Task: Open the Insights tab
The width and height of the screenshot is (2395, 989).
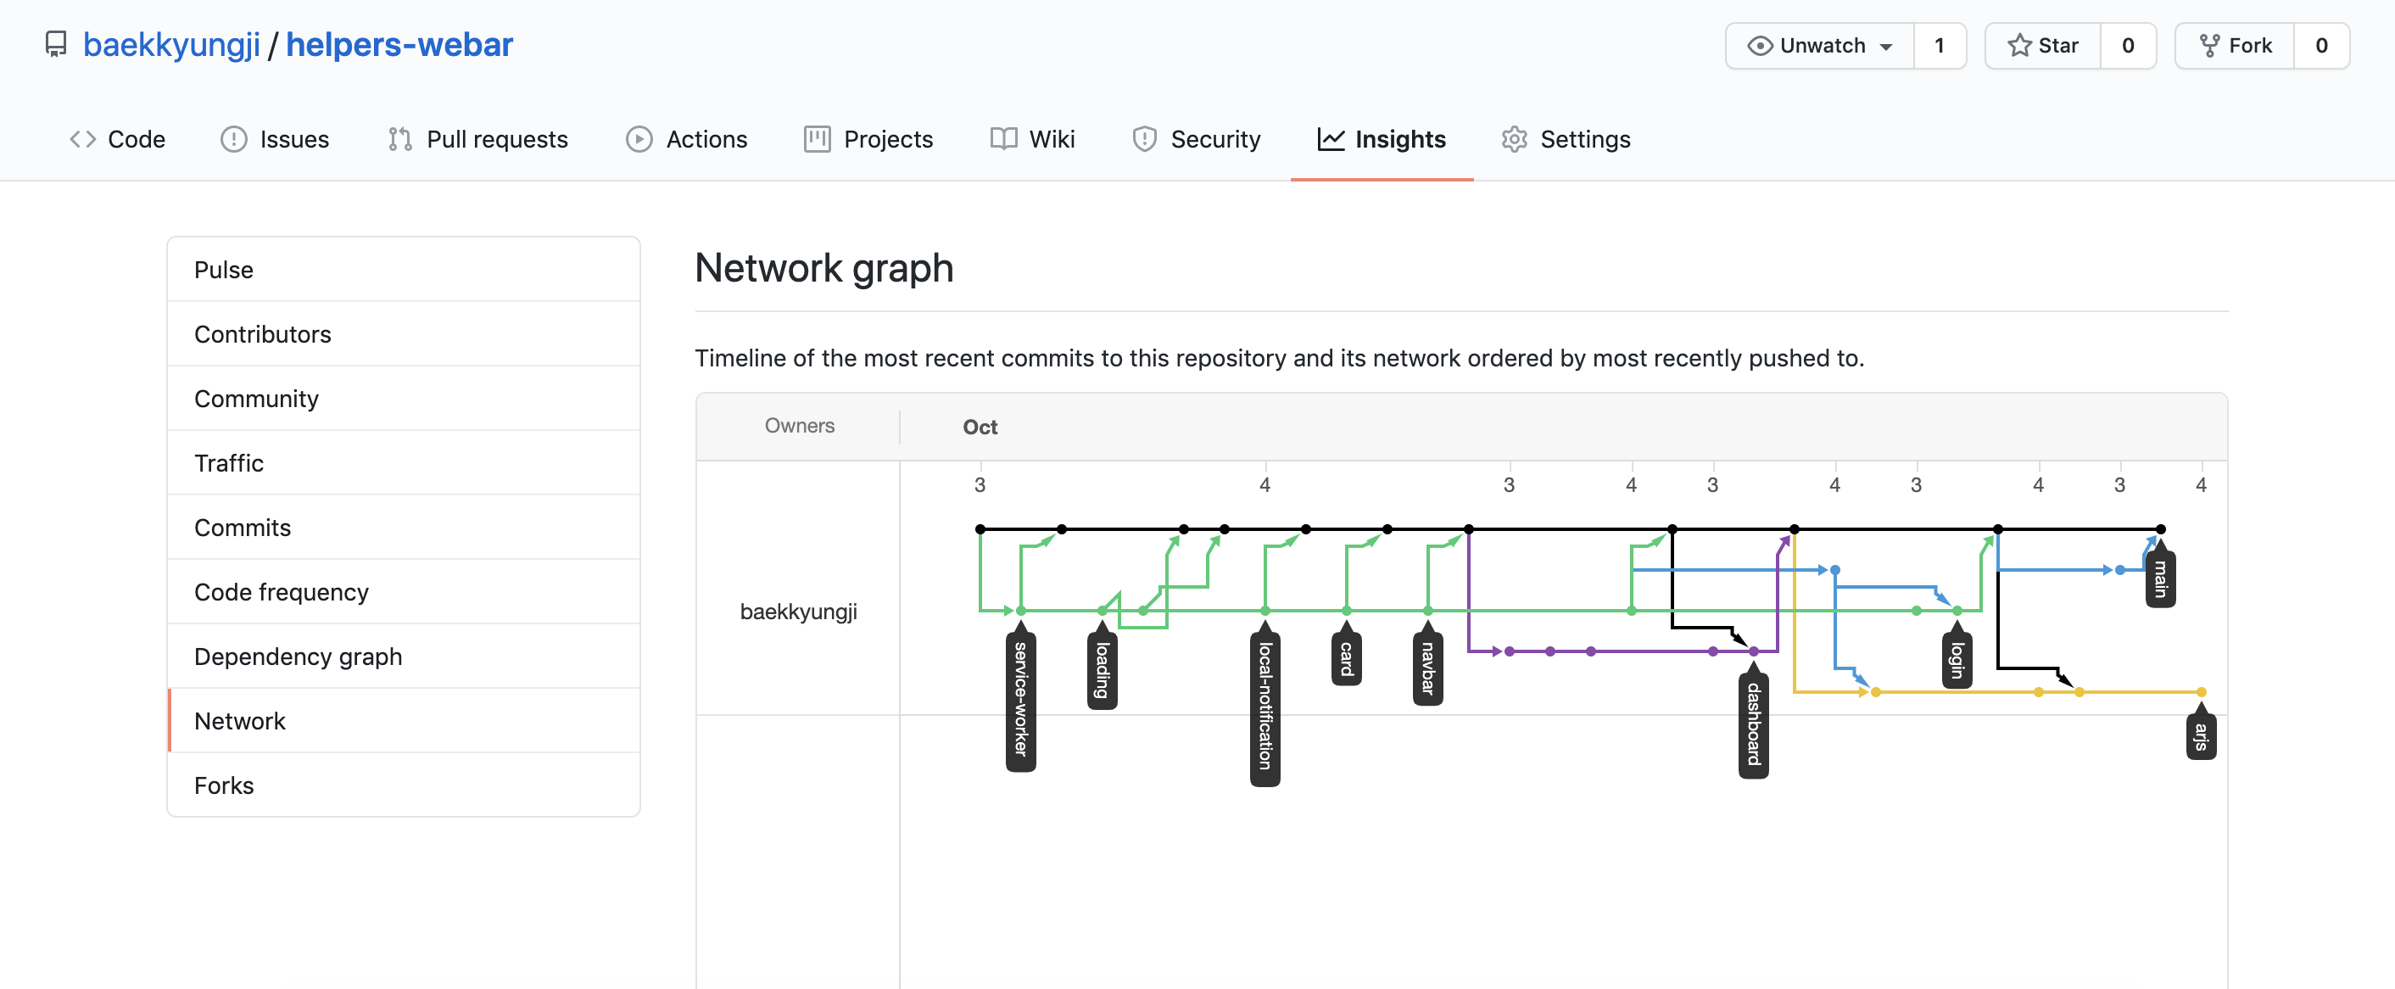Action: pos(1382,139)
